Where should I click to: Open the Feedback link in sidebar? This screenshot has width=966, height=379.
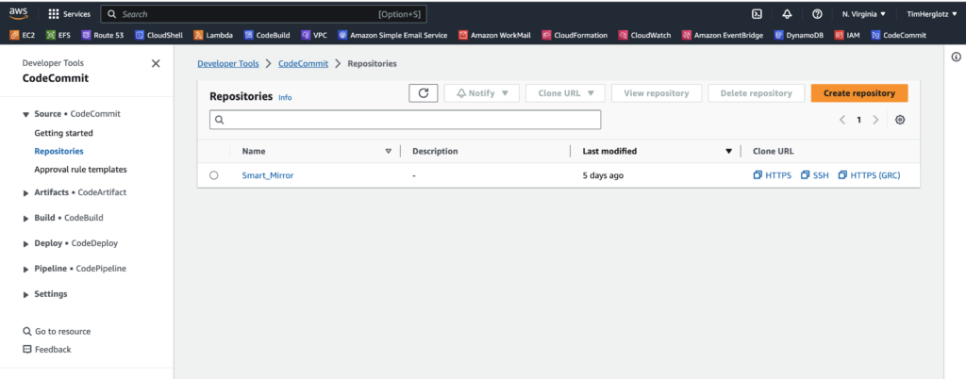point(47,350)
